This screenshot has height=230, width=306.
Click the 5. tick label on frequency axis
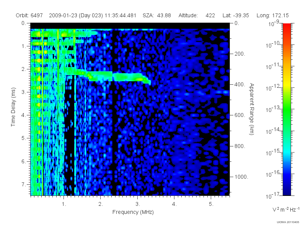(x=211, y=204)
